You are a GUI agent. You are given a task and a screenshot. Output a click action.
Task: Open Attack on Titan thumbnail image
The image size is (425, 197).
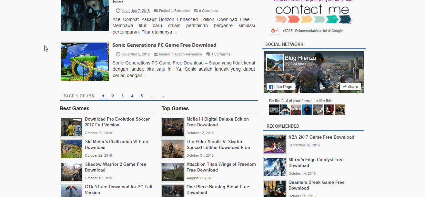(x=173, y=172)
